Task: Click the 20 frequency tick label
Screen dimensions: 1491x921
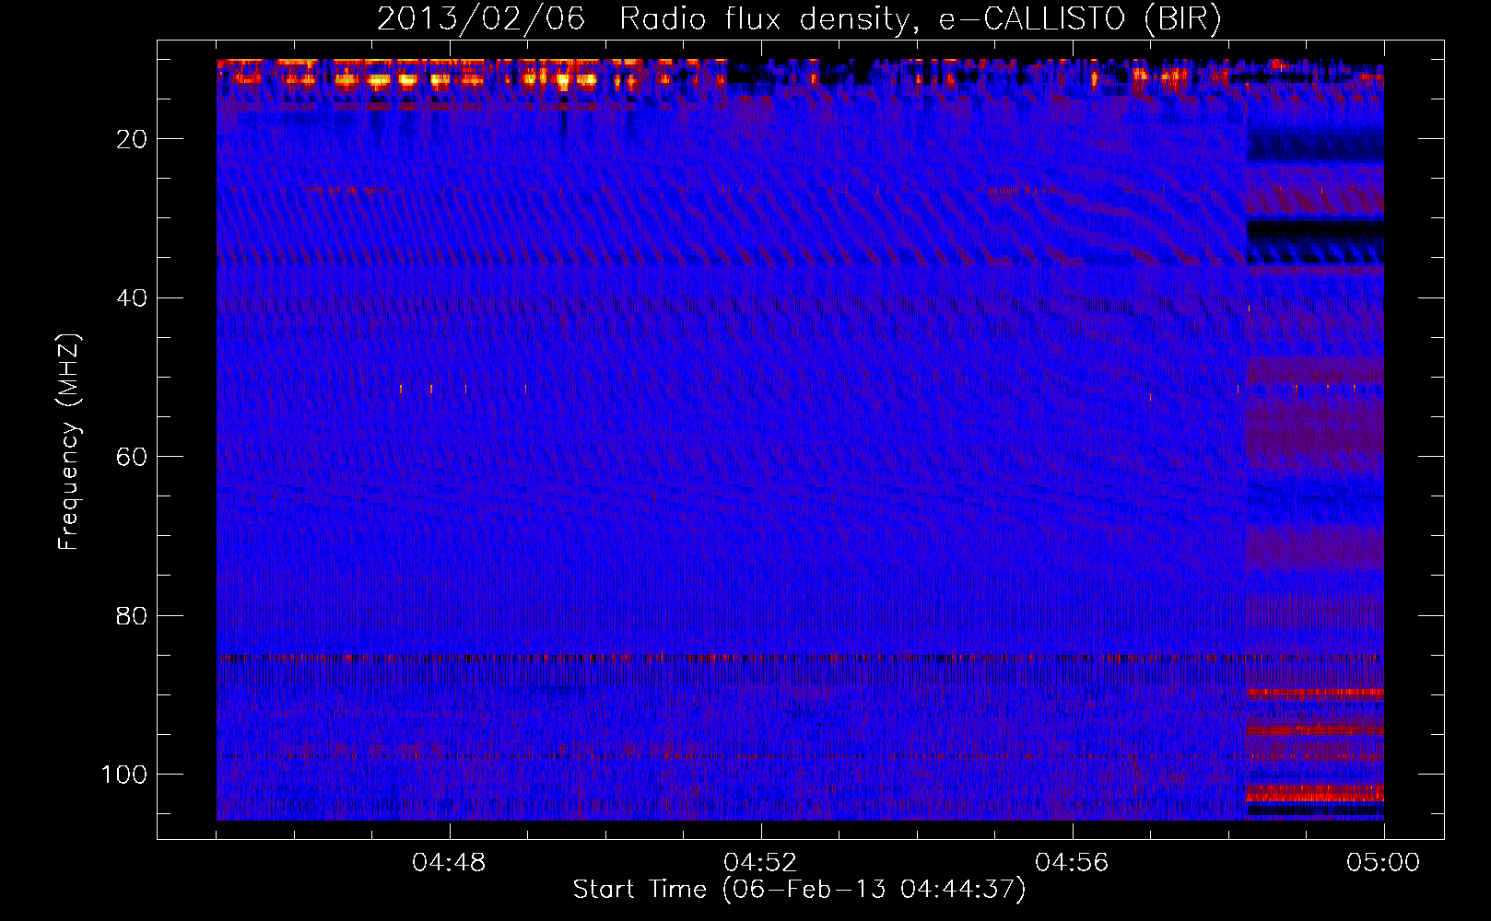Action: click(133, 139)
